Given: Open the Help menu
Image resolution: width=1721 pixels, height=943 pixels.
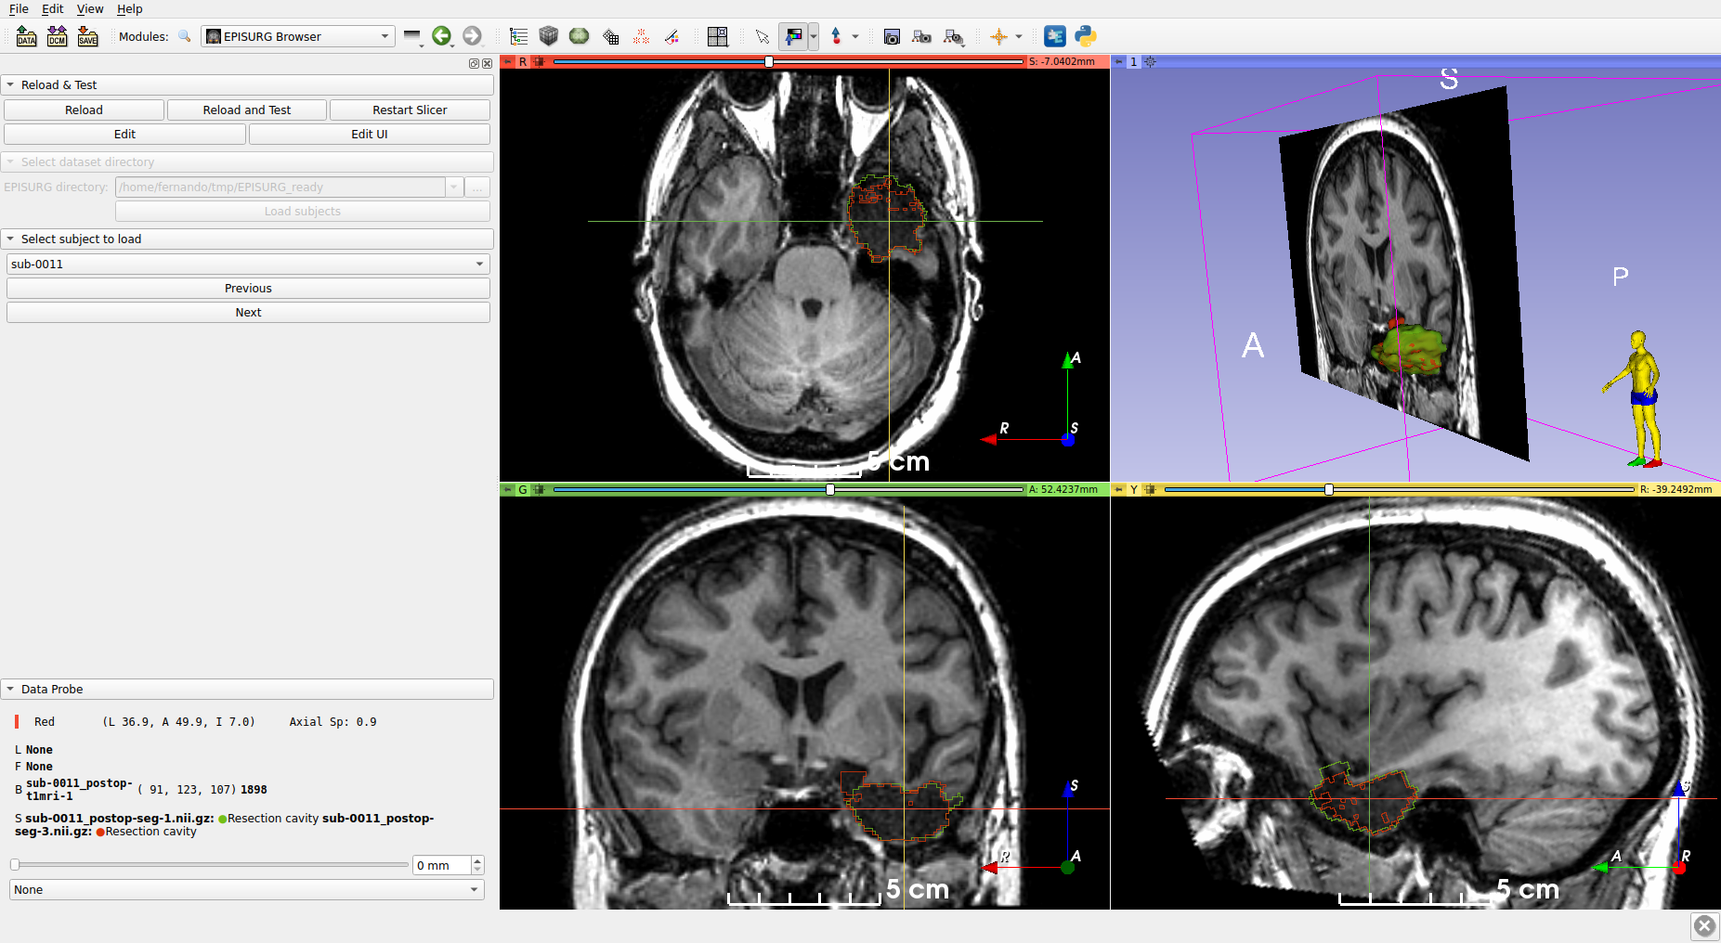Looking at the screenshot, I should [x=130, y=8].
